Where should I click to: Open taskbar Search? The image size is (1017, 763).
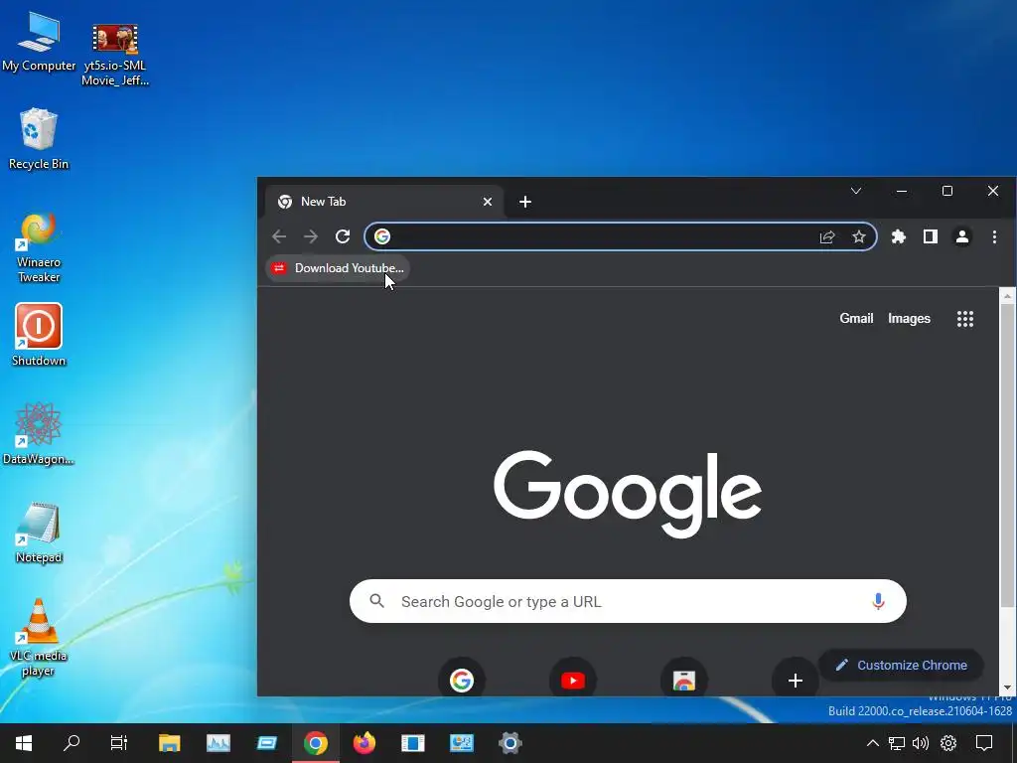72,743
